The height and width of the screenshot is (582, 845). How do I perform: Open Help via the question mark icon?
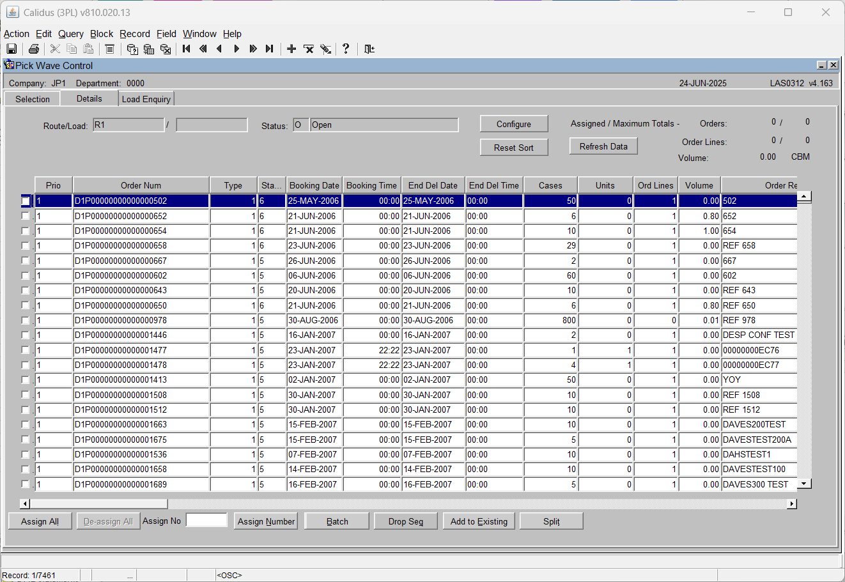346,49
